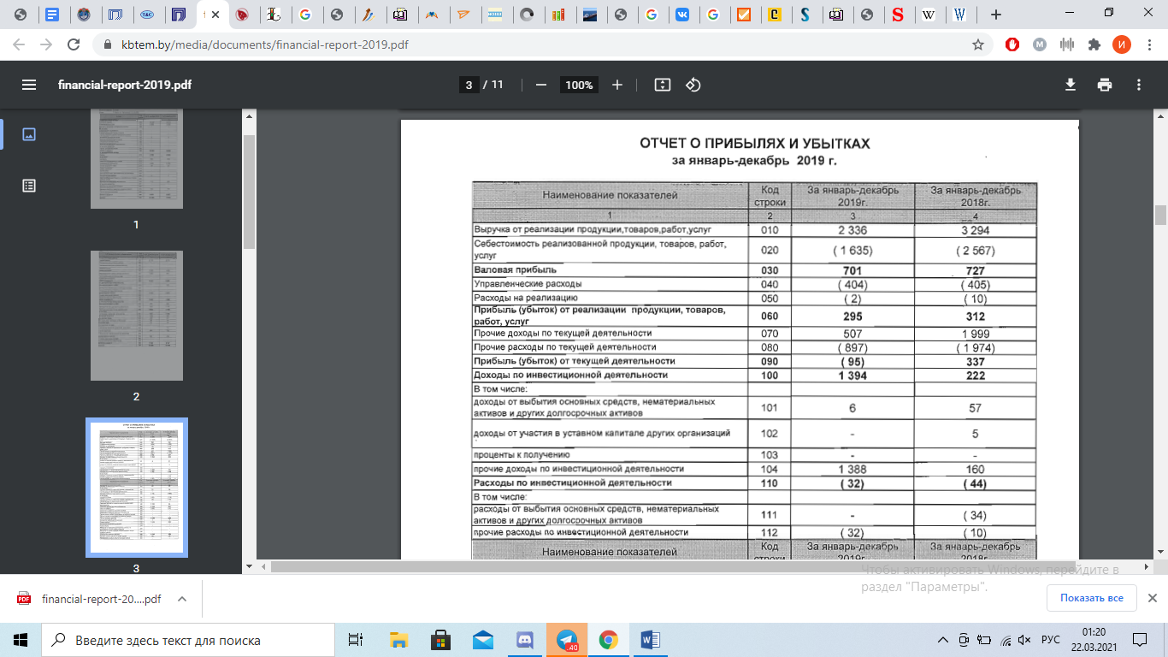
Task: Open Mail app from taskbar
Action: [483, 639]
